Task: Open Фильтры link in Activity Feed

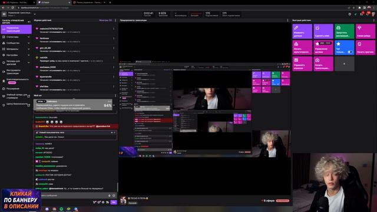Action: [x=105, y=21]
